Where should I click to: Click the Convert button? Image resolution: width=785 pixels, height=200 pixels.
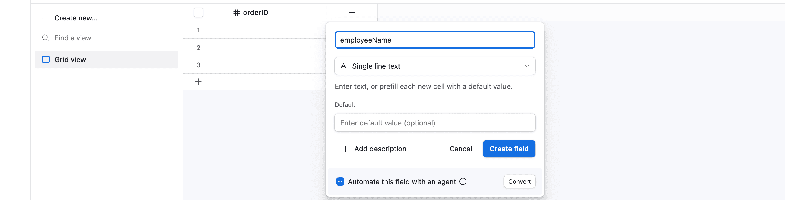519,182
